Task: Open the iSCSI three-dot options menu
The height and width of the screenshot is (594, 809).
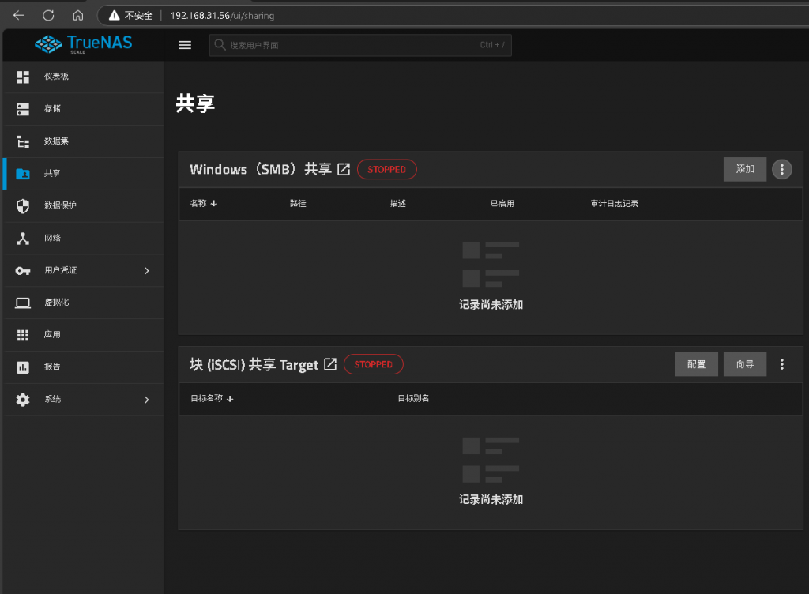Action: 782,364
